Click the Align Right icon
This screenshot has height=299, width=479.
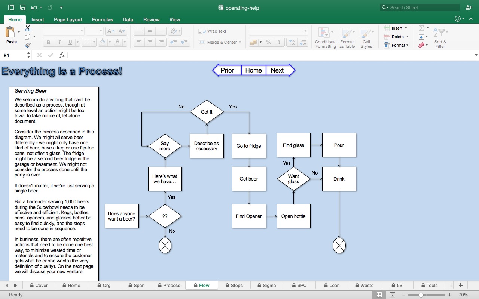[161, 42]
